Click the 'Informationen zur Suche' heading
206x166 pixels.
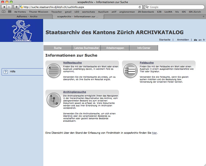click(x=71, y=55)
